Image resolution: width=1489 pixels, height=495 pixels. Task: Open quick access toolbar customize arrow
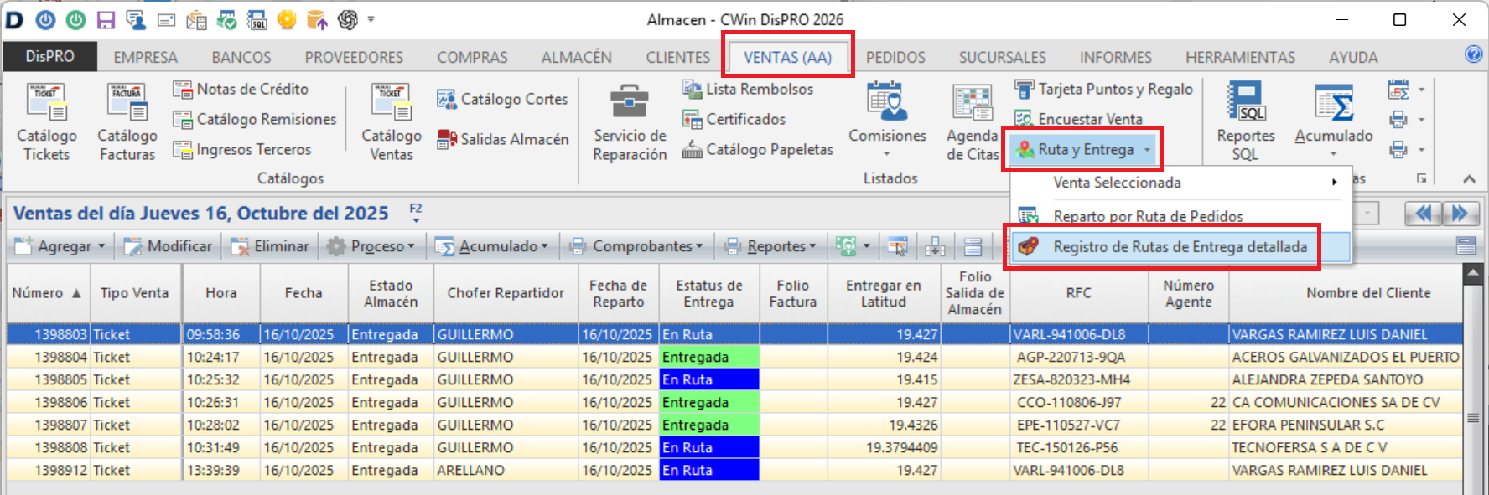click(x=371, y=19)
